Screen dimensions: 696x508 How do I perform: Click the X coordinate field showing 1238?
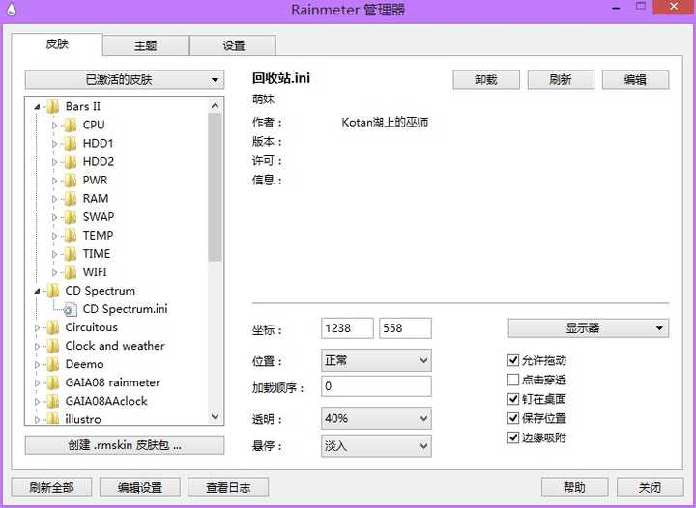coord(347,328)
